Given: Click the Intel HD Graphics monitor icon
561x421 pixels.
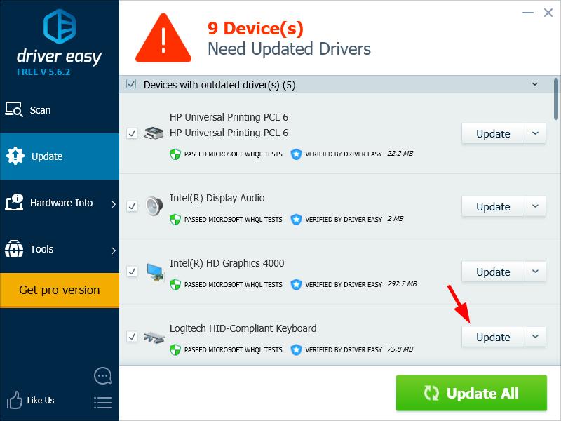Looking at the screenshot, I should pyautogui.click(x=155, y=272).
